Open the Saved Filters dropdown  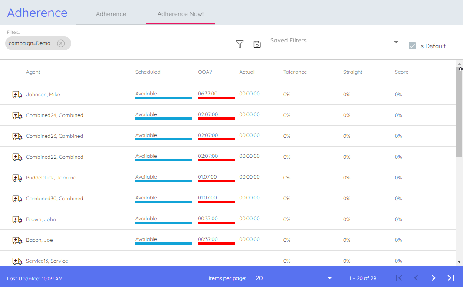point(335,42)
